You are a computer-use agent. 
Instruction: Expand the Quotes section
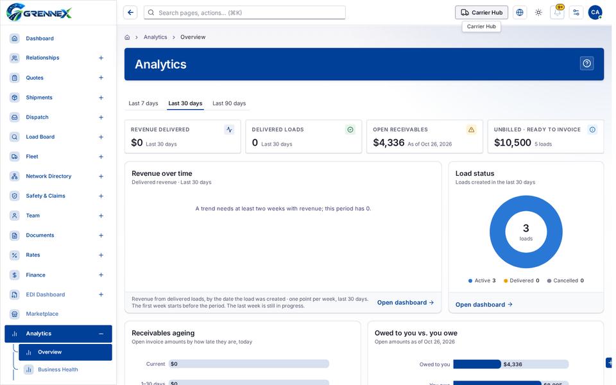pyautogui.click(x=101, y=78)
